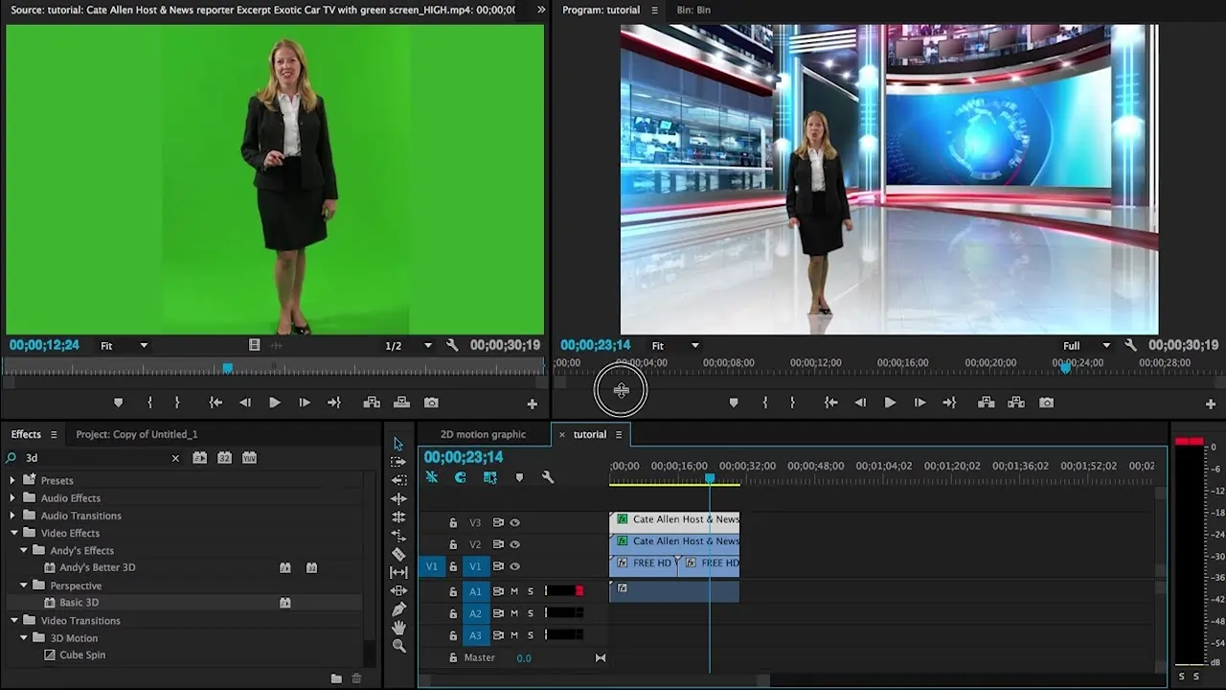
Task: Select the Track Select Forward tool
Action: [x=398, y=462]
